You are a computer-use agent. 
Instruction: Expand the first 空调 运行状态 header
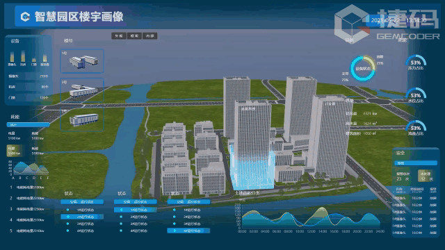tap(82, 202)
